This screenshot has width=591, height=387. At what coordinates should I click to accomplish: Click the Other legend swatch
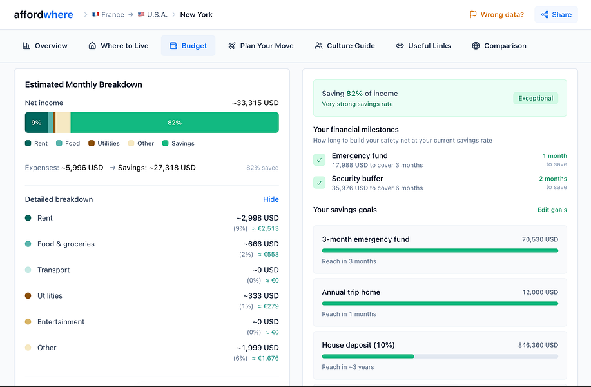point(131,143)
